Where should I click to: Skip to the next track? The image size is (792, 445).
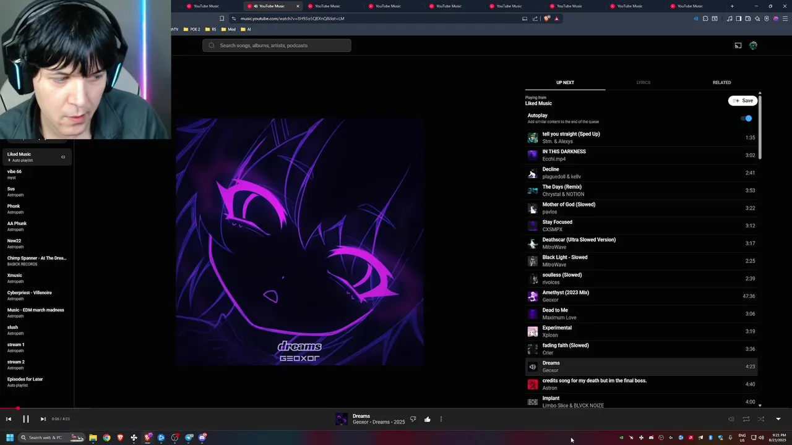[43, 419]
